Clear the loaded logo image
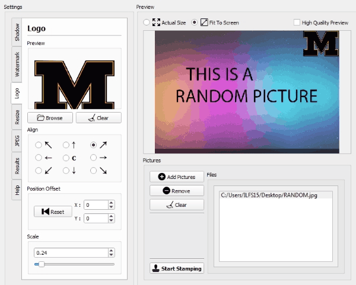Screen dimensions: 356x285 tap(98, 118)
